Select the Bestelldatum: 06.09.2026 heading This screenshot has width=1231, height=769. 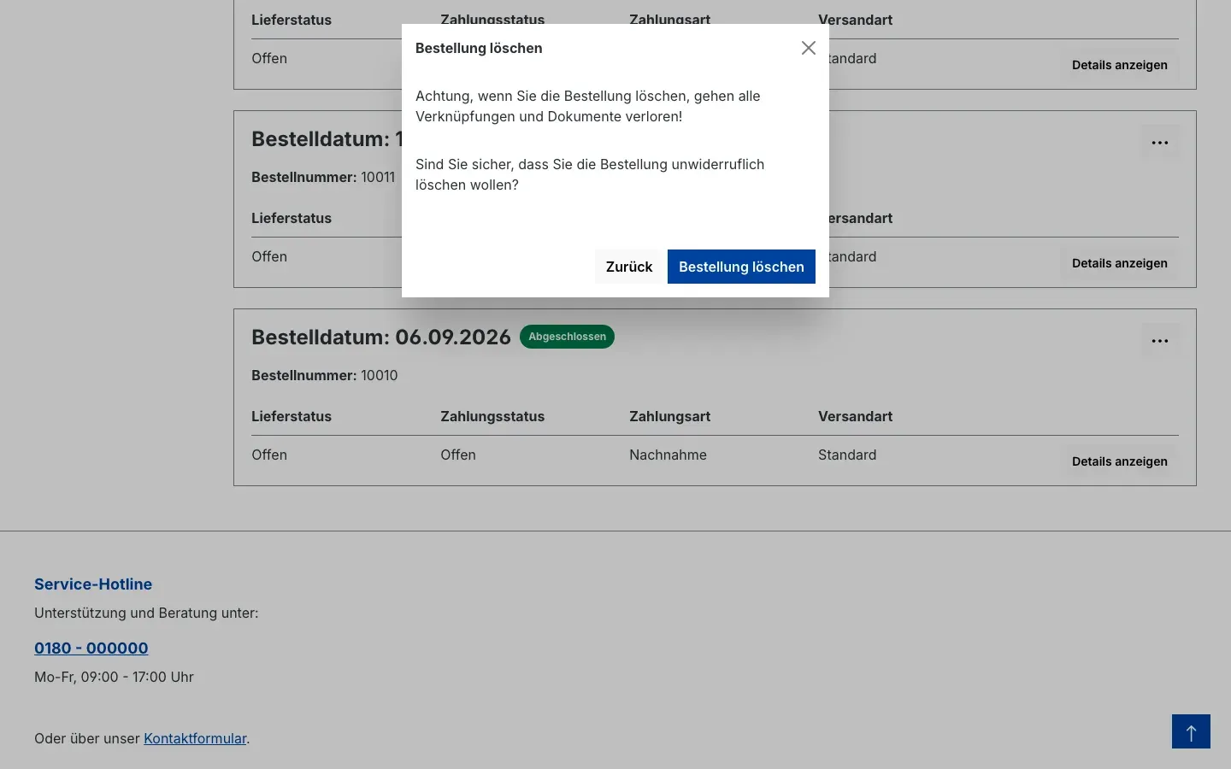[381, 338]
